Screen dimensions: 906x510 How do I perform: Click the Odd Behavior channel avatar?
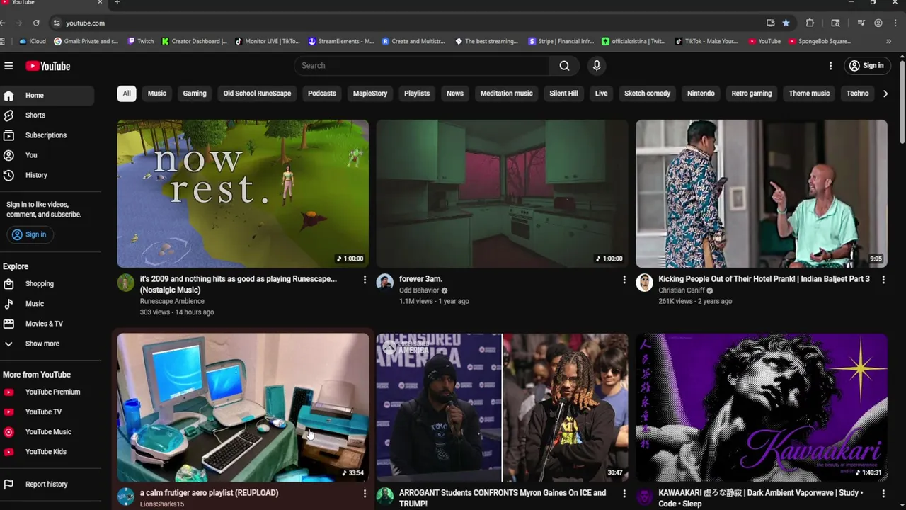click(x=384, y=283)
